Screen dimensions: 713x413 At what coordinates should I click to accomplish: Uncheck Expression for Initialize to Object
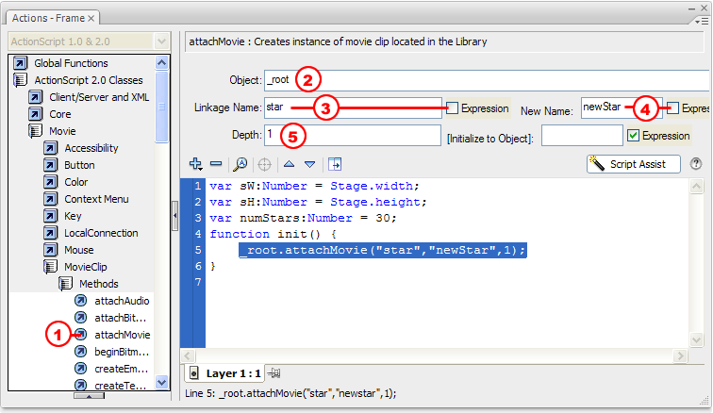point(633,136)
